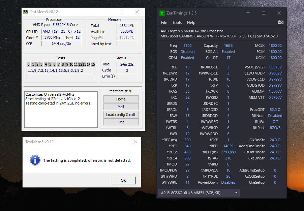
Task: Click the BGS Disabled value
Action: [187, 52]
